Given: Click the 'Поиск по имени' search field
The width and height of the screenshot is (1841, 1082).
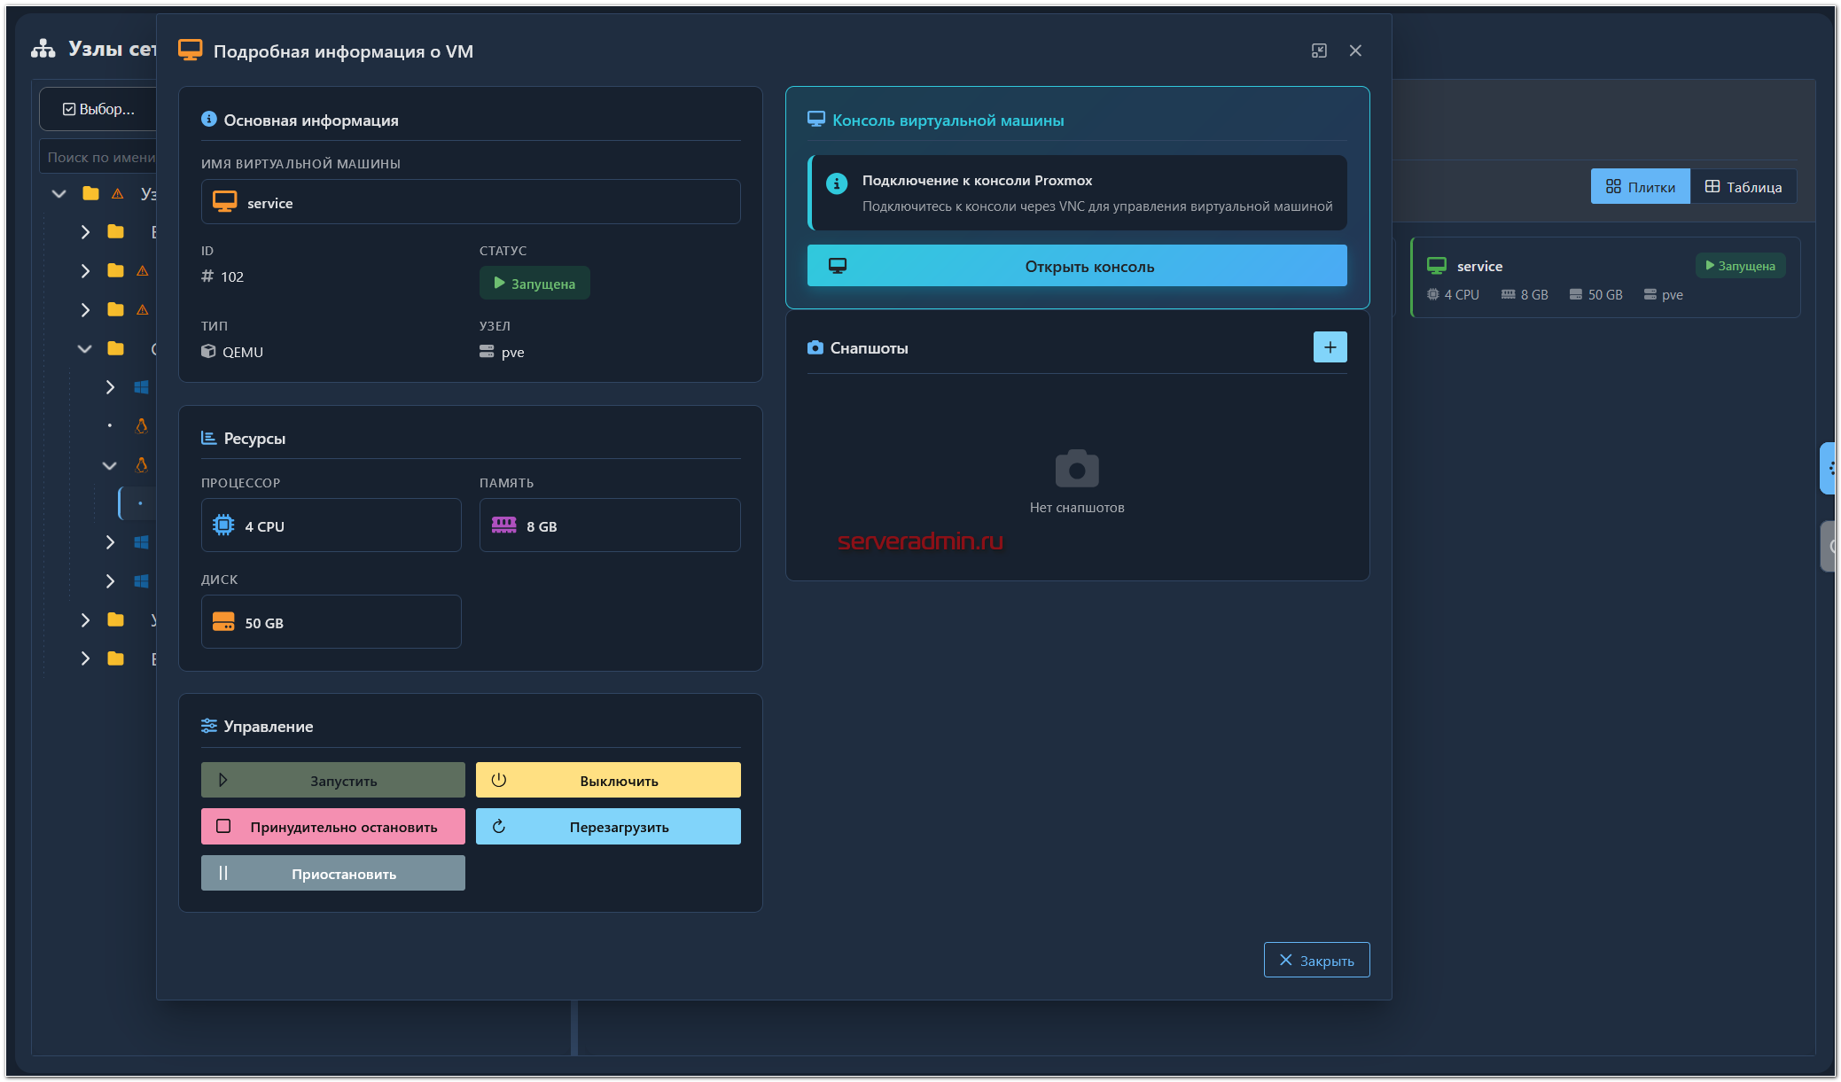Looking at the screenshot, I should 98,157.
